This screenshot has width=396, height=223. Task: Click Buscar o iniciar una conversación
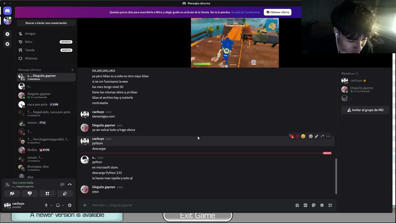pyautogui.click(x=46, y=23)
